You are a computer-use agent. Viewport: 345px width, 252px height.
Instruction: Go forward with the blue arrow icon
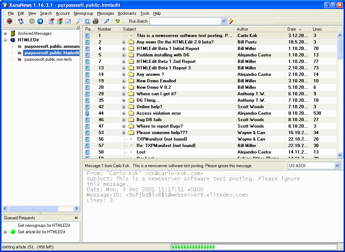click(x=40, y=21)
